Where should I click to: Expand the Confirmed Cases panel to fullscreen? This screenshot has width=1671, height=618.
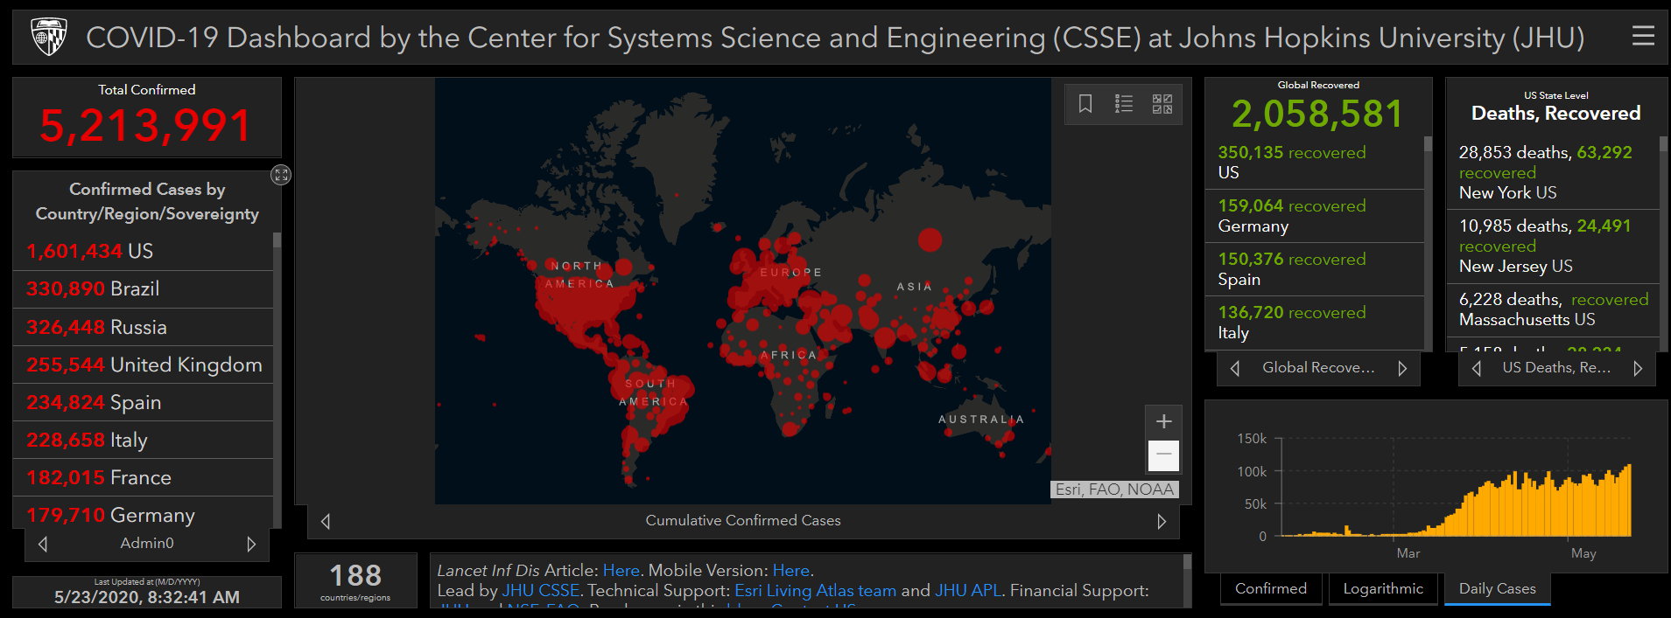(280, 175)
